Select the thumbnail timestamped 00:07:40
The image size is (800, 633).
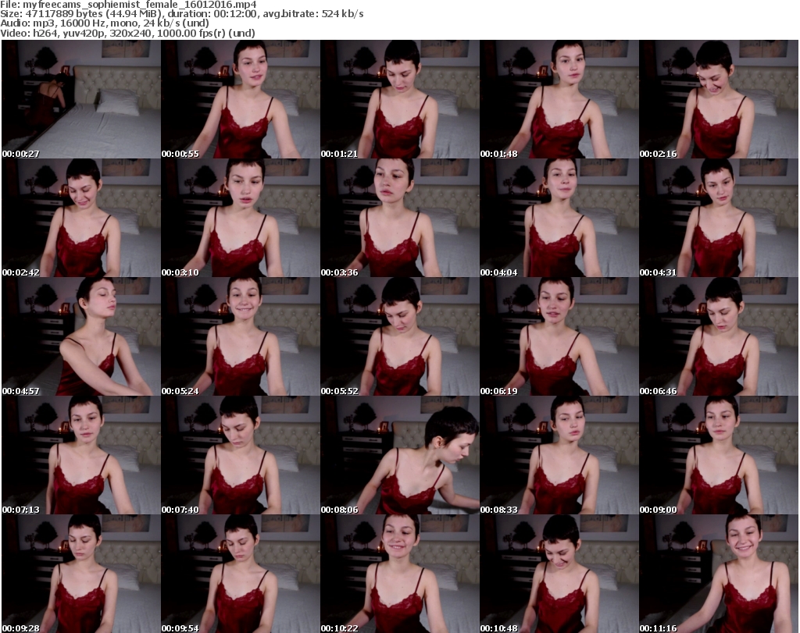tap(241, 456)
